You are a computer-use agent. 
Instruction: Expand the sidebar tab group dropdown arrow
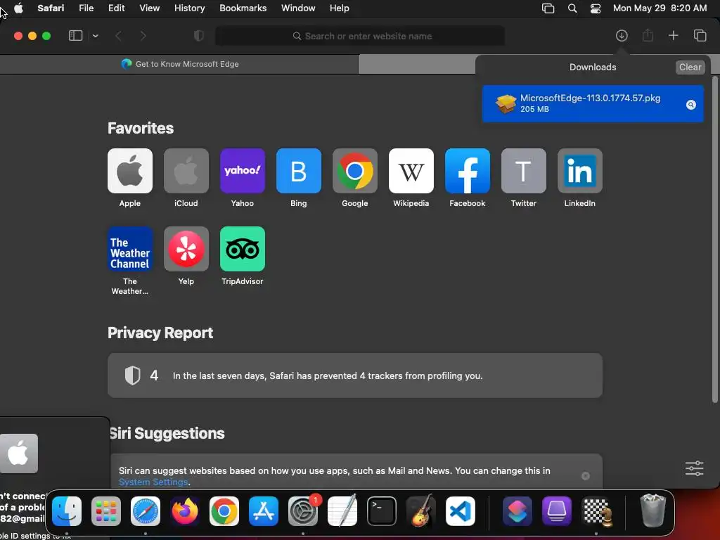click(x=95, y=36)
